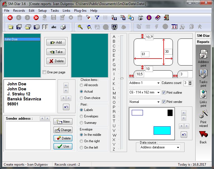The width and height of the screenshot is (214, 169).
Task: Click the purple info icon
Action: pos(149,18)
